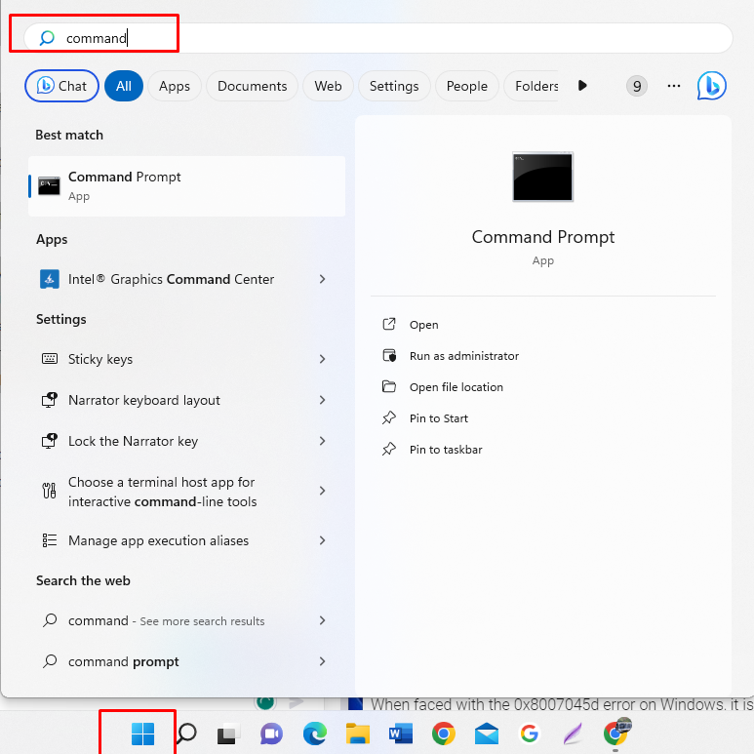Viewport: 754px width, 754px height.
Task: Switch to the Settings filter tab
Action: (394, 86)
